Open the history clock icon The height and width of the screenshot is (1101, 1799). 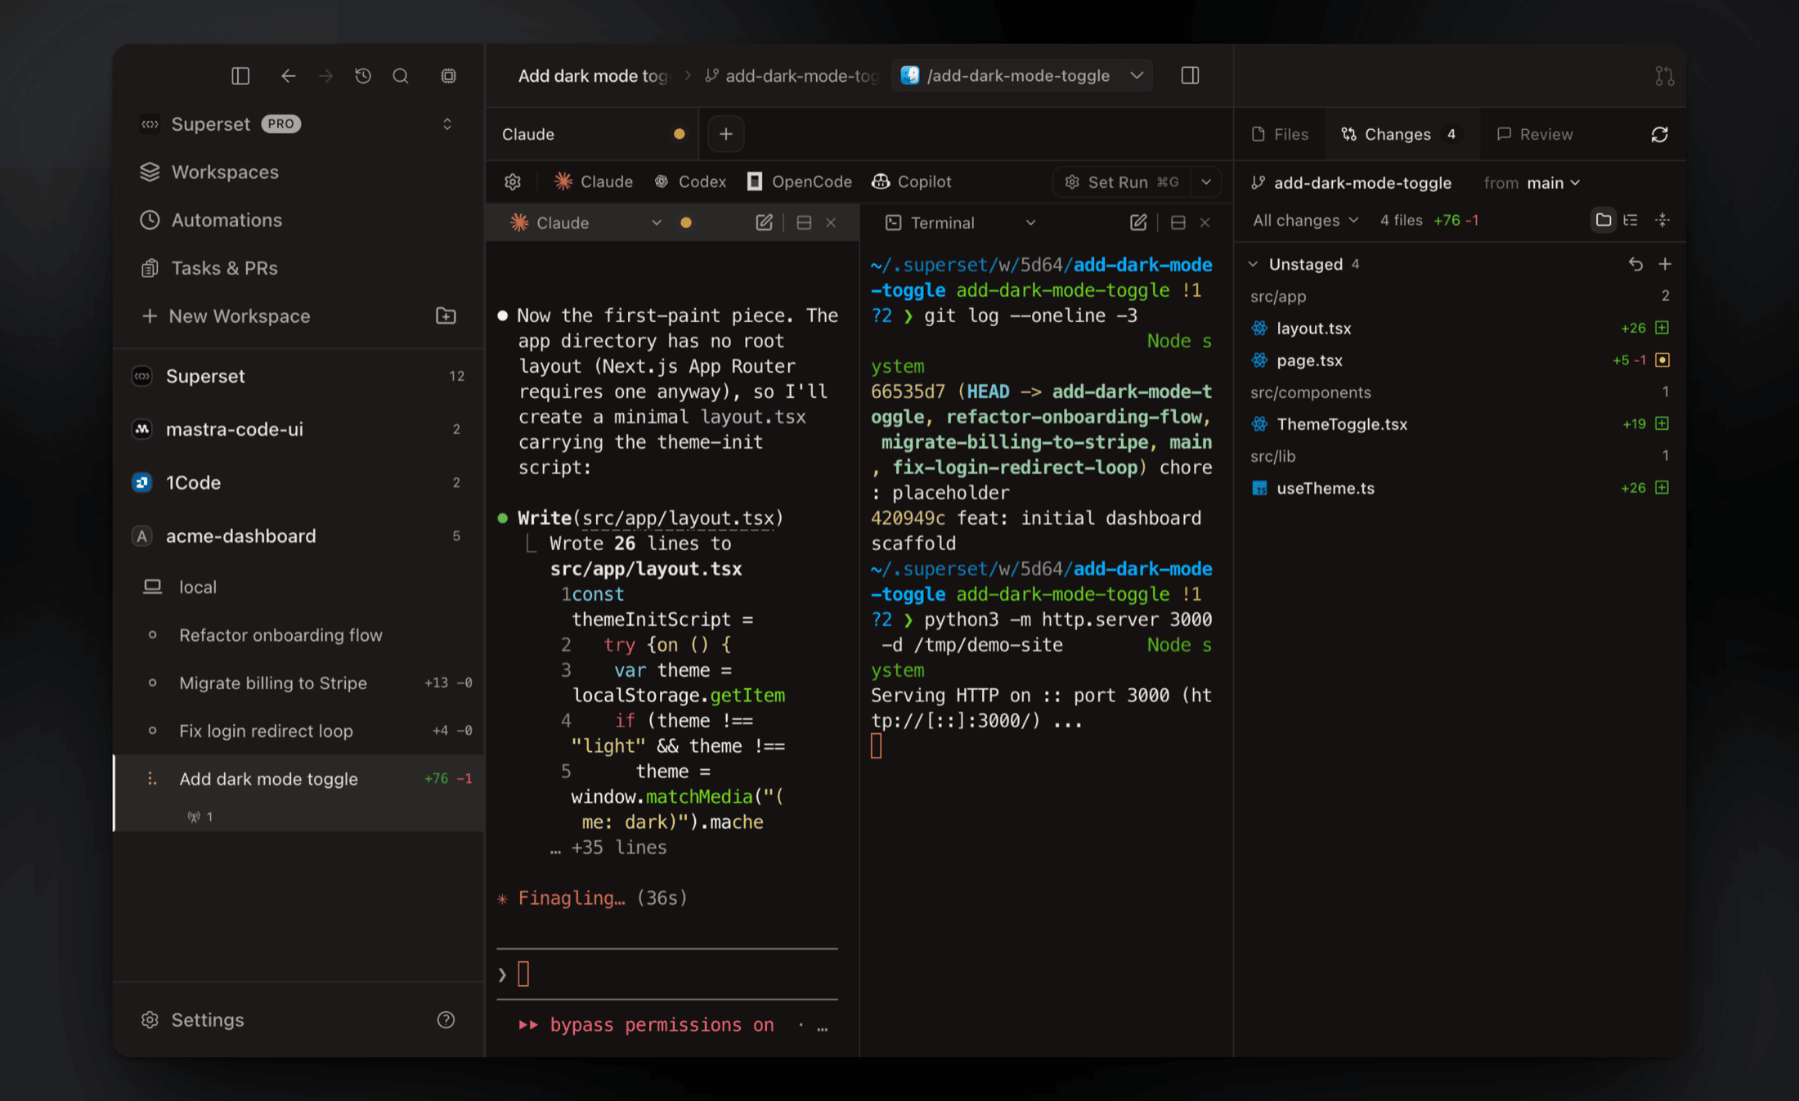tap(363, 76)
